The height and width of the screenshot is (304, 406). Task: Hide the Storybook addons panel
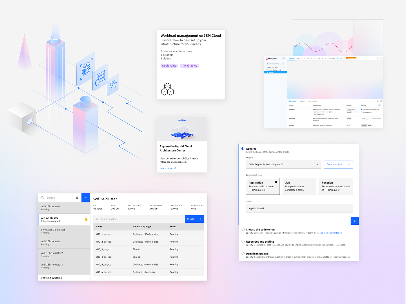tap(381, 101)
